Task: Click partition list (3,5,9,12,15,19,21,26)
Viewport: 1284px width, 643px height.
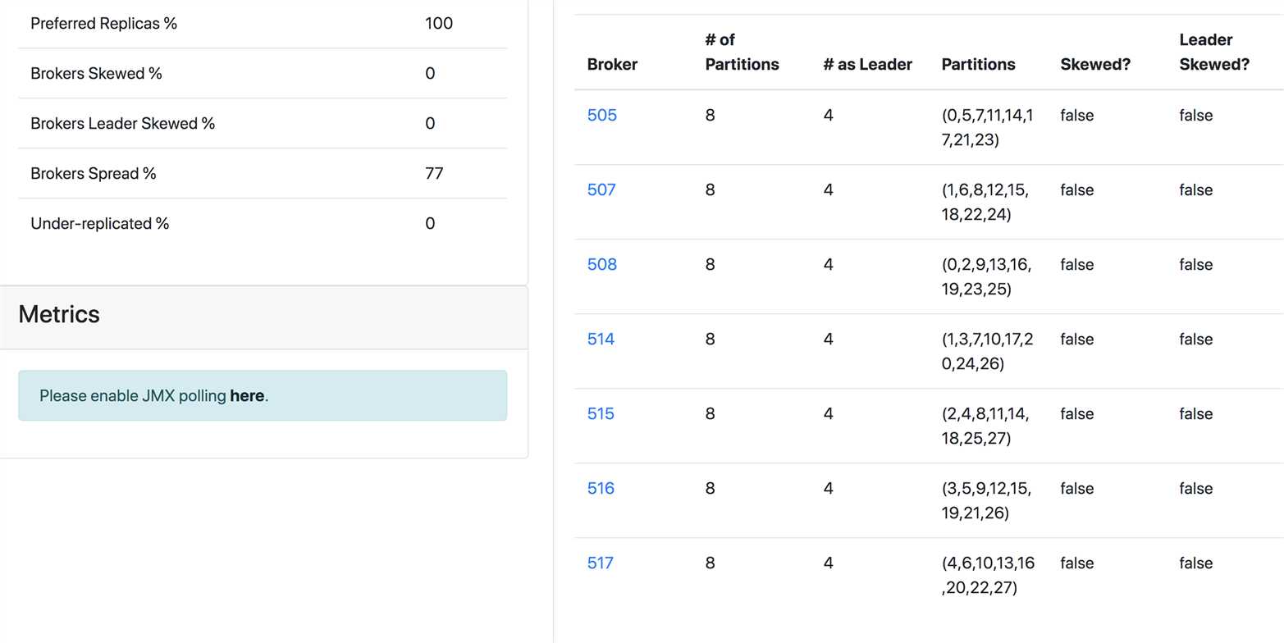Action: tap(987, 501)
